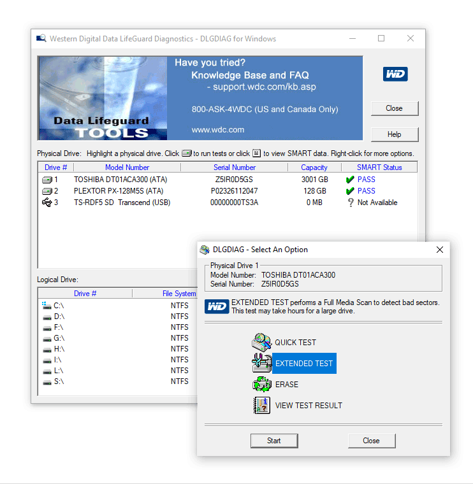
Task: Click the C:\ Windows drive icon
Action: click(47, 306)
